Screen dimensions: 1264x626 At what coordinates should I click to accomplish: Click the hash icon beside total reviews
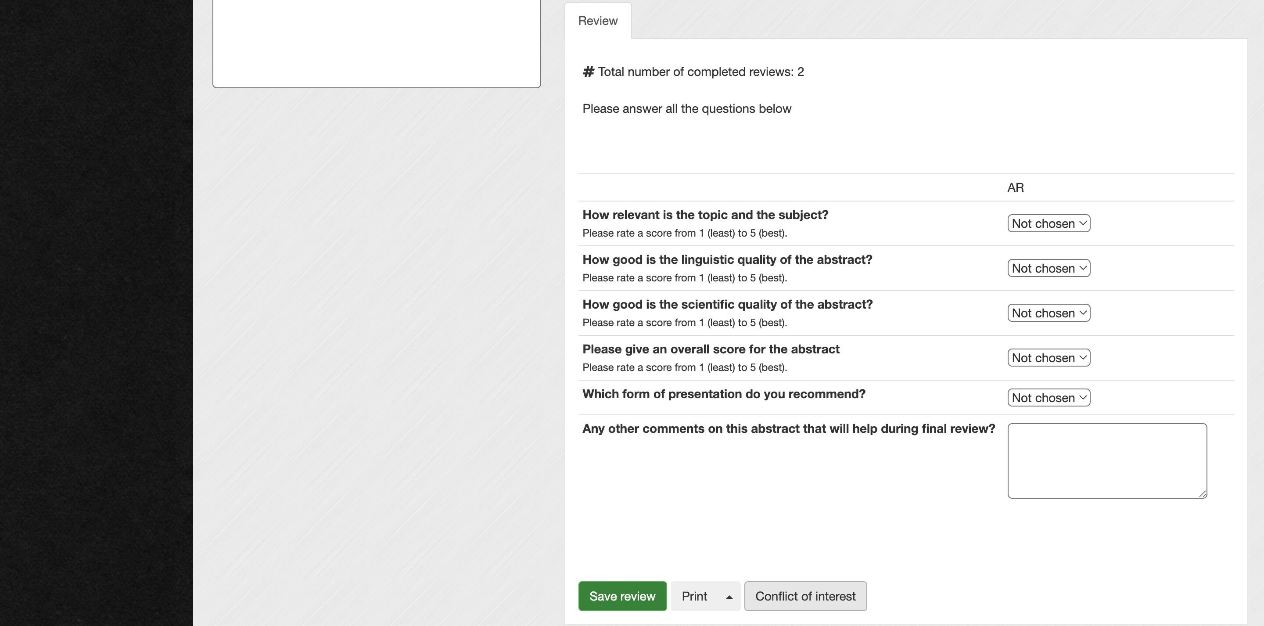point(588,72)
